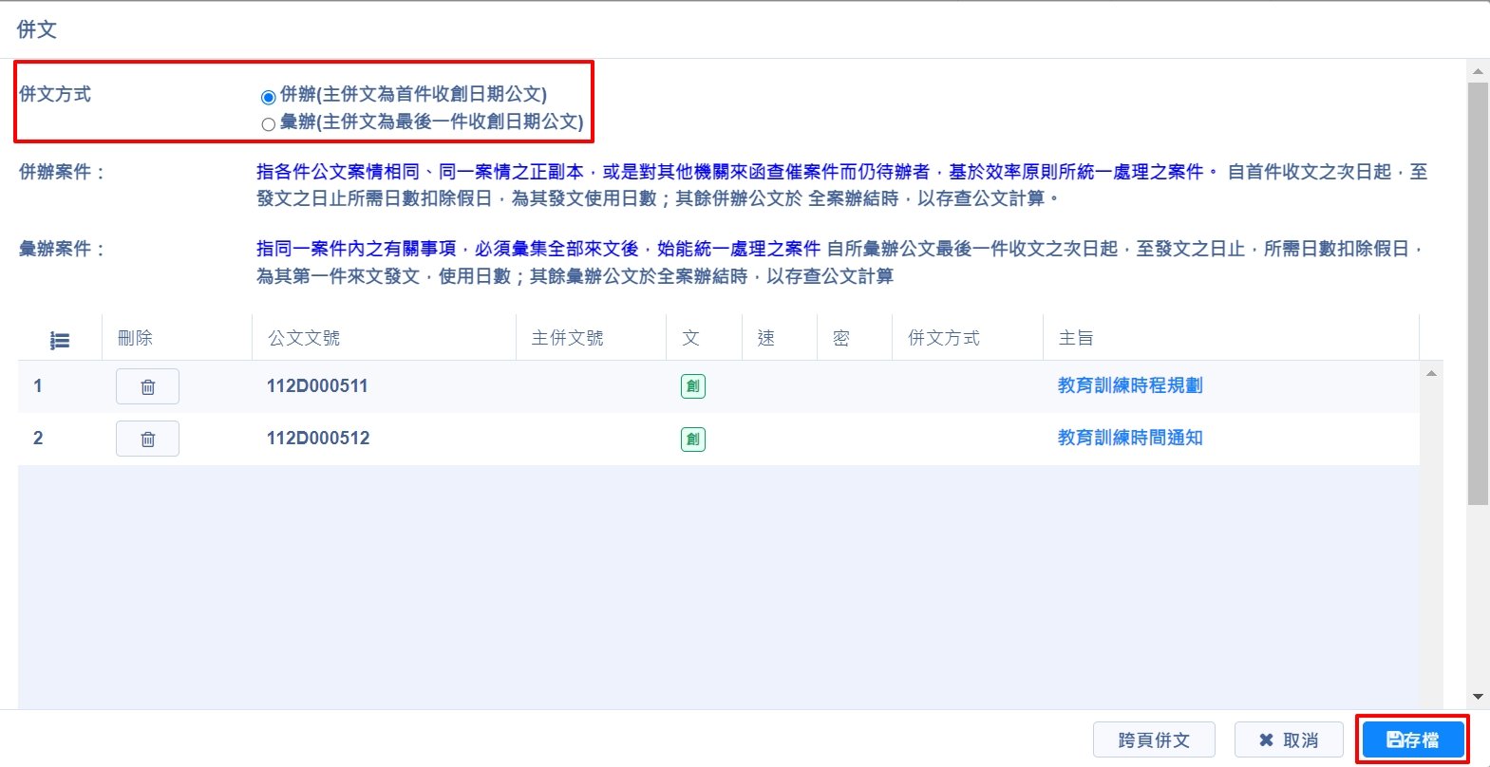Sort by 公文文號 column header

point(304,338)
